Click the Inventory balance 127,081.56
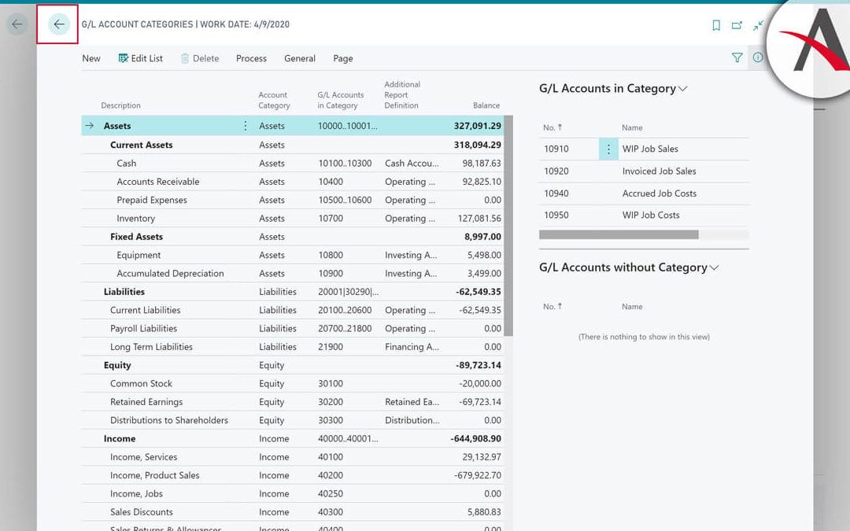850x531 pixels. point(479,219)
